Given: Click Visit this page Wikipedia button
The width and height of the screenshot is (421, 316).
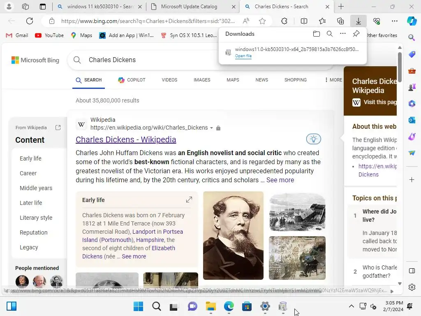Looking at the screenshot, I should (375, 102).
